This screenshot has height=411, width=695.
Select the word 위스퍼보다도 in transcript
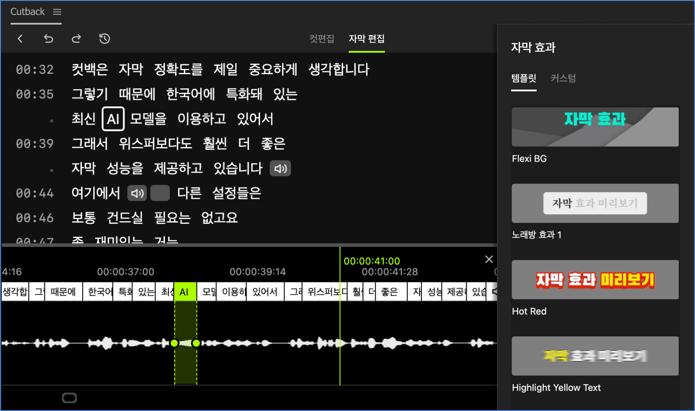coord(155,144)
